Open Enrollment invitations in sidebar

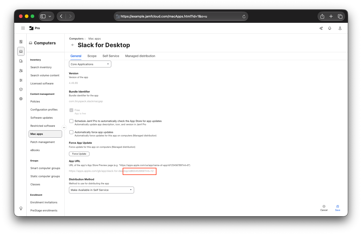[x=44, y=202]
